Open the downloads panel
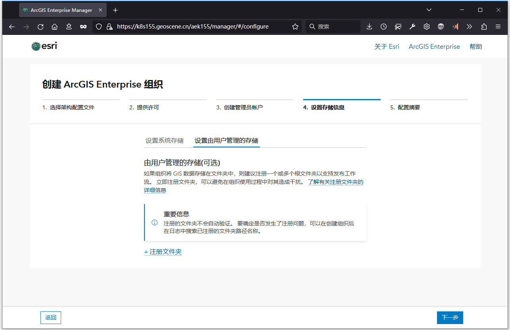510x330 pixels. [369, 27]
